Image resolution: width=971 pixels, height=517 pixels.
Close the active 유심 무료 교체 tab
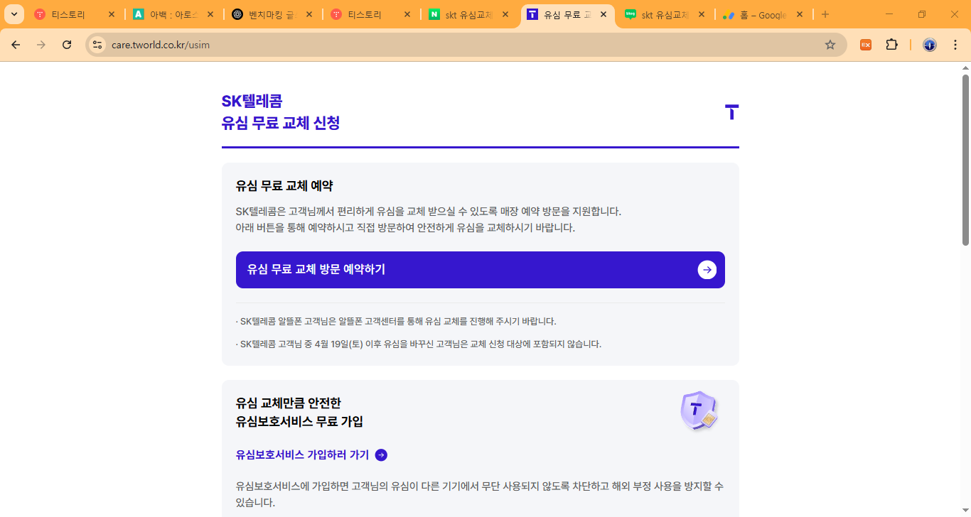(x=603, y=14)
